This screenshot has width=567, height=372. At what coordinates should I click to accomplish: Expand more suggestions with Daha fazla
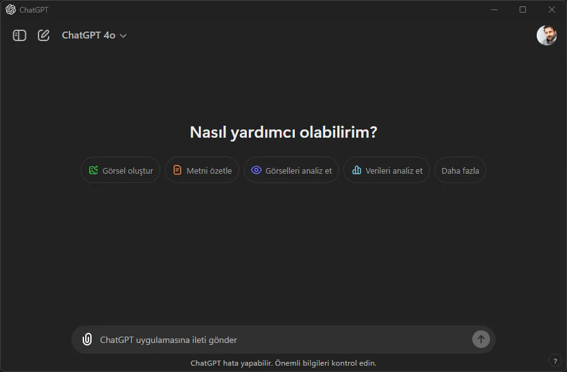click(x=460, y=170)
